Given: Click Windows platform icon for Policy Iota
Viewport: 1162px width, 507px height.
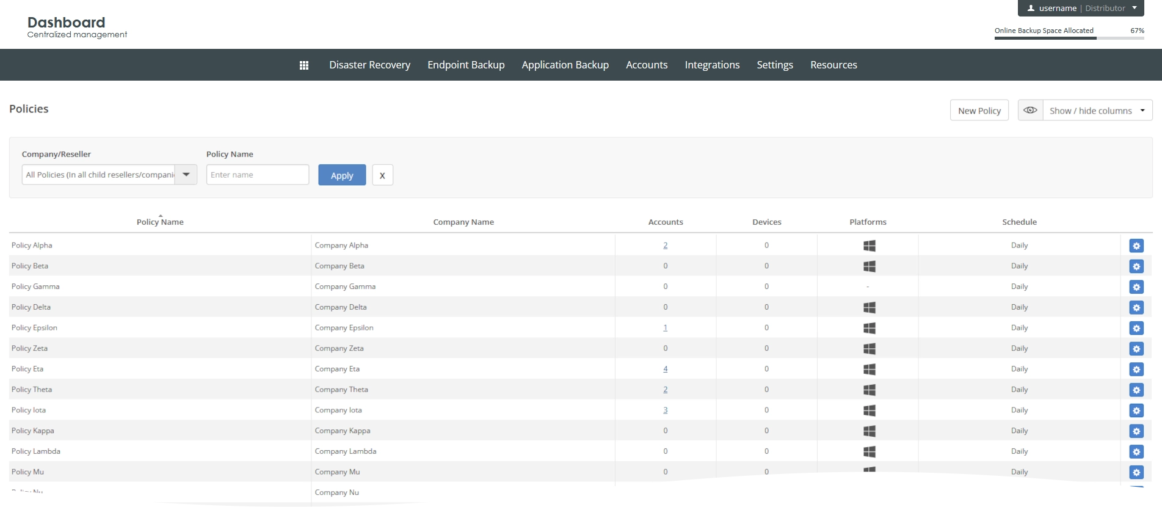Looking at the screenshot, I should [x=870, y=410].
